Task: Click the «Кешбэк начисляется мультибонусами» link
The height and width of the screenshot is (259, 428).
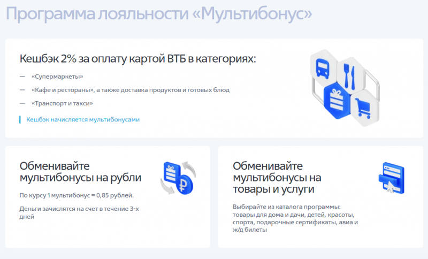Action: pyautogui.click(x=83, y=119)
